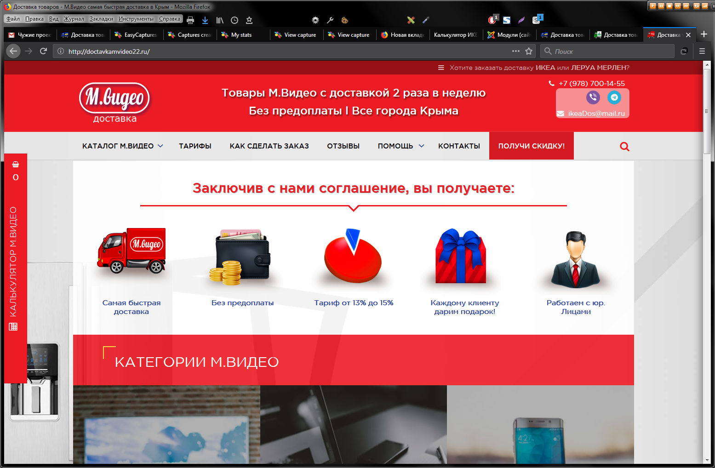
Task: Open the bookmarks menu star-tray icon
Action: click(249, 20)
